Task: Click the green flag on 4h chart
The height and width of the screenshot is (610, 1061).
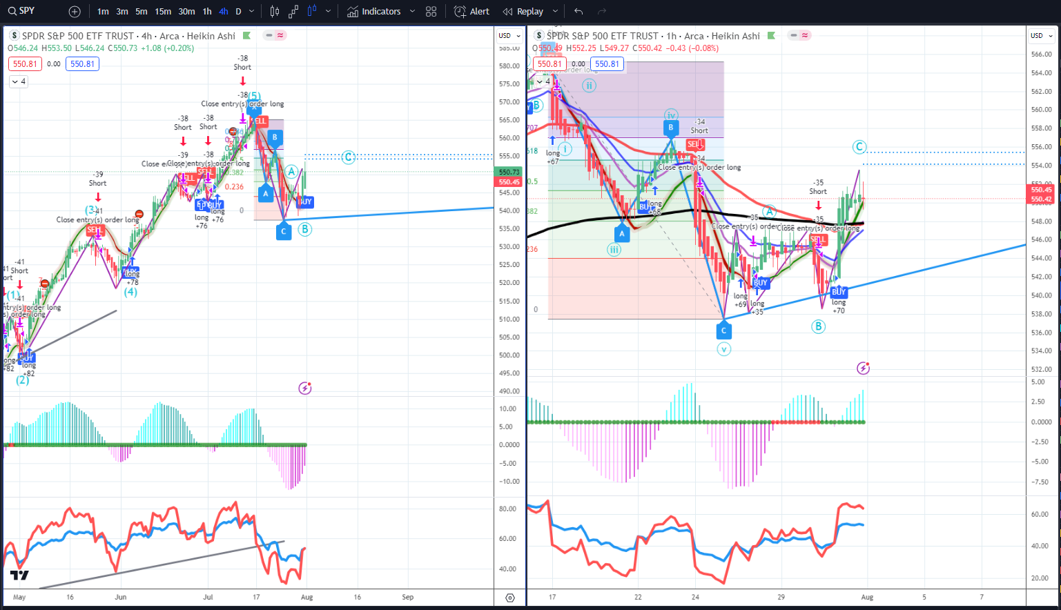Action: coord(247,36)
